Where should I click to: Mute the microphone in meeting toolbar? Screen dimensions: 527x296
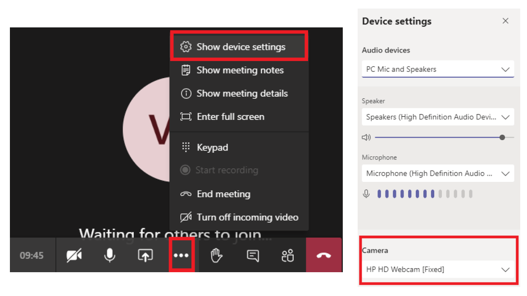109,256
